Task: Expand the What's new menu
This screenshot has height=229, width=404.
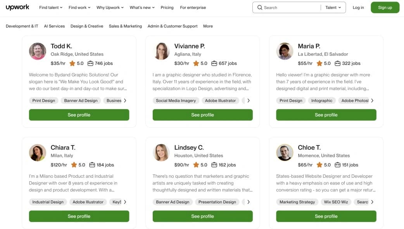Action: (x=142, y=7)
